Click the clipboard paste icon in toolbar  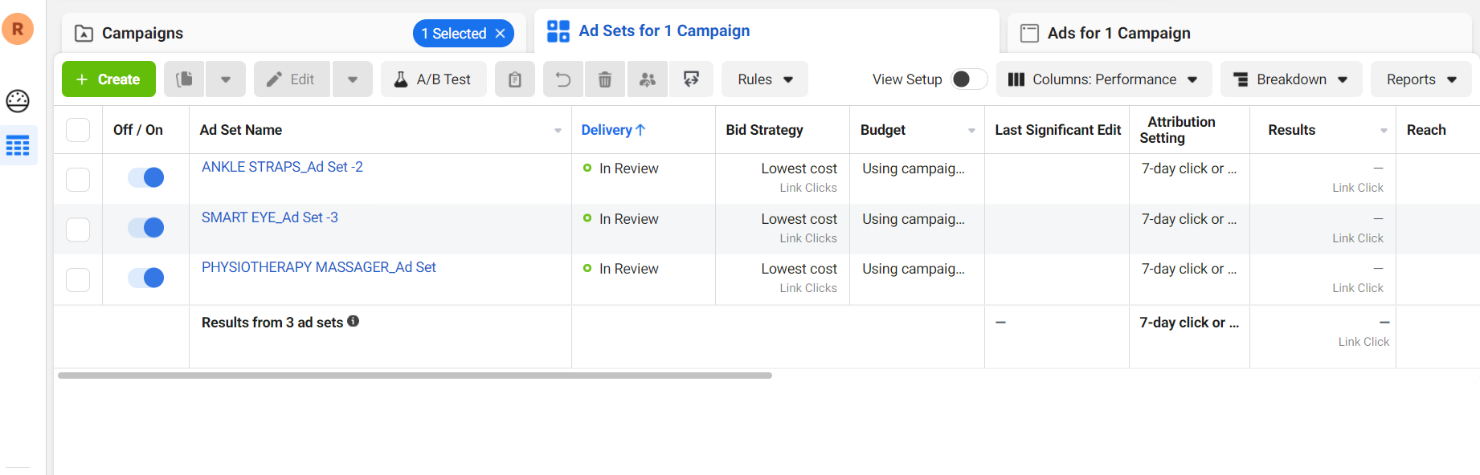tap(515, 79)
